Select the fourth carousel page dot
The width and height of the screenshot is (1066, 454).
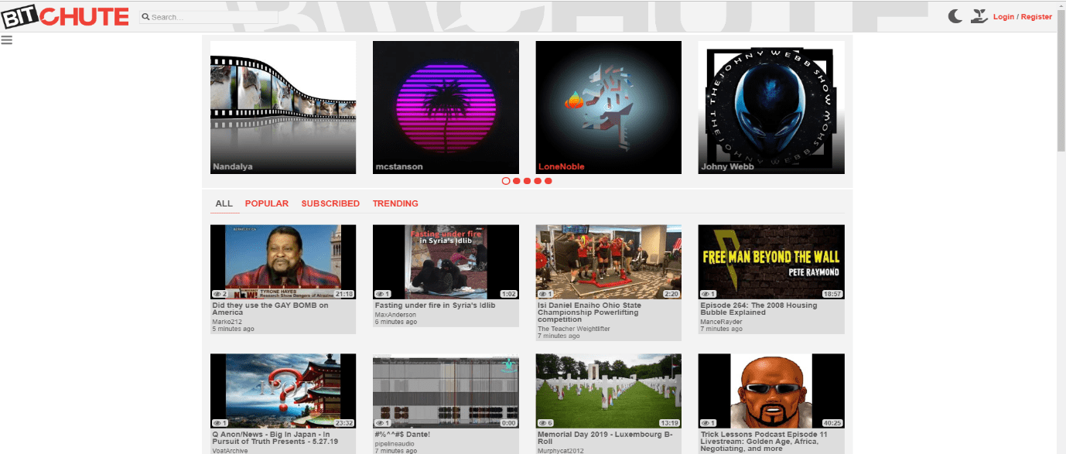coord(538,181)
